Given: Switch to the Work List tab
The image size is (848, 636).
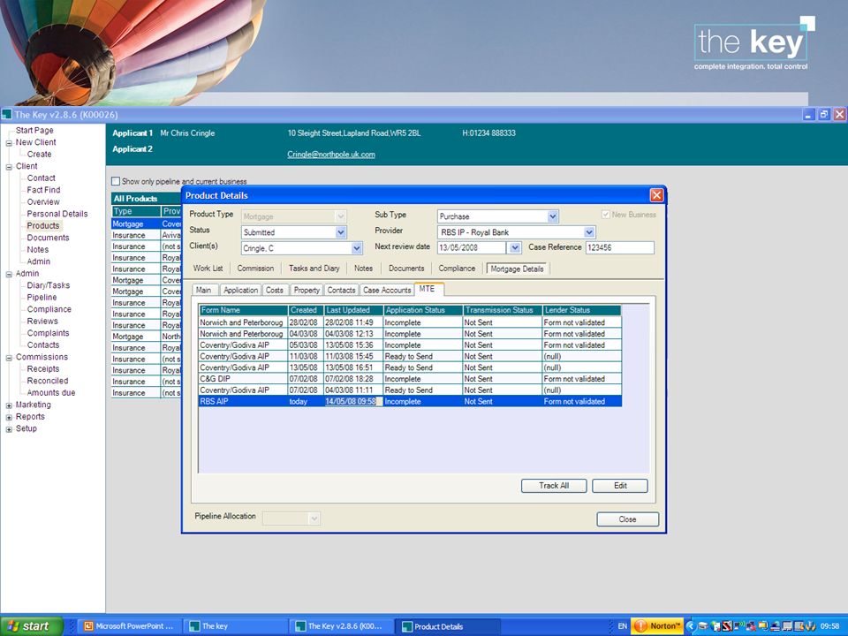Looking at the screenshot, I should 208,269.
